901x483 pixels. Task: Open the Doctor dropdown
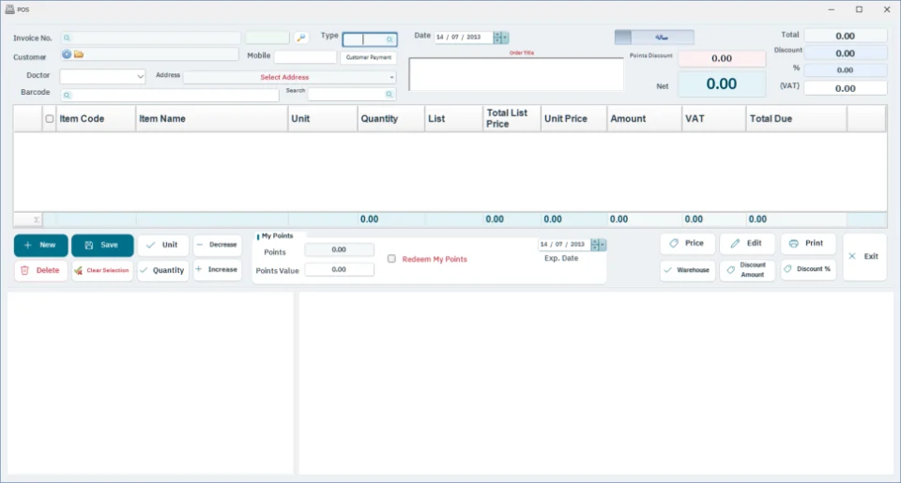[140, 76]
